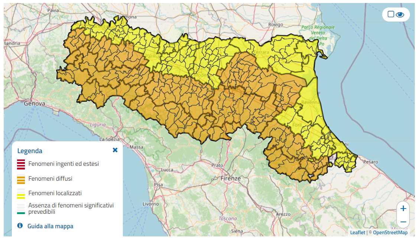Screen dimensions: 417x239
Task: Open the OpenStreetMap attribution link
Action: pos(390,233)
